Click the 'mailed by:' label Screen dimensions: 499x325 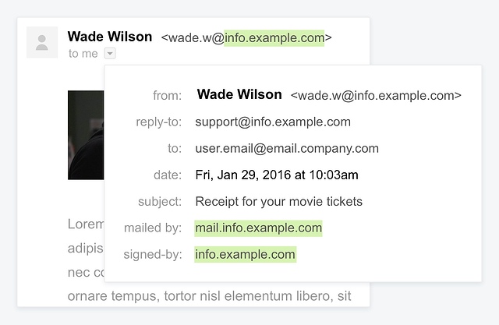(153, 228)
